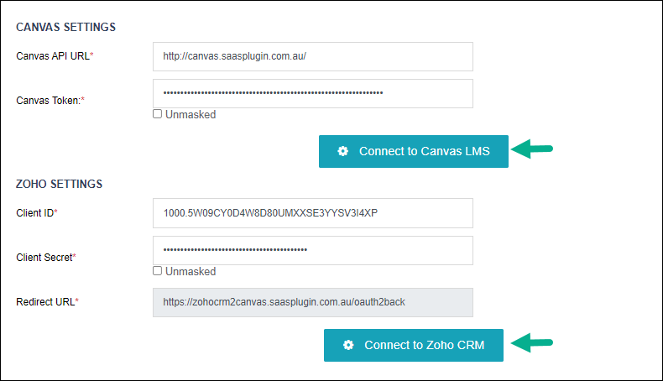The width and height of the screenshot is (663, 381).
Task: Click the Unmasked label below Client Secret
Action: tap(191, 271)
